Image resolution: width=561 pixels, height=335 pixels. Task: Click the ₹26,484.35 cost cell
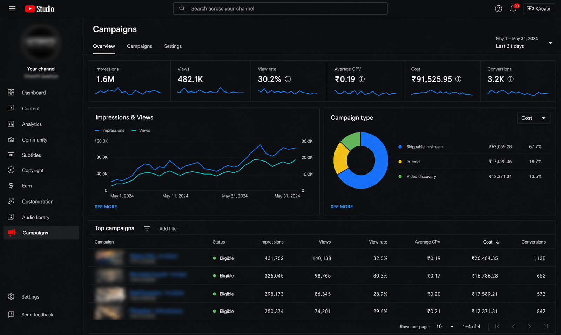(x=485, y=258)
